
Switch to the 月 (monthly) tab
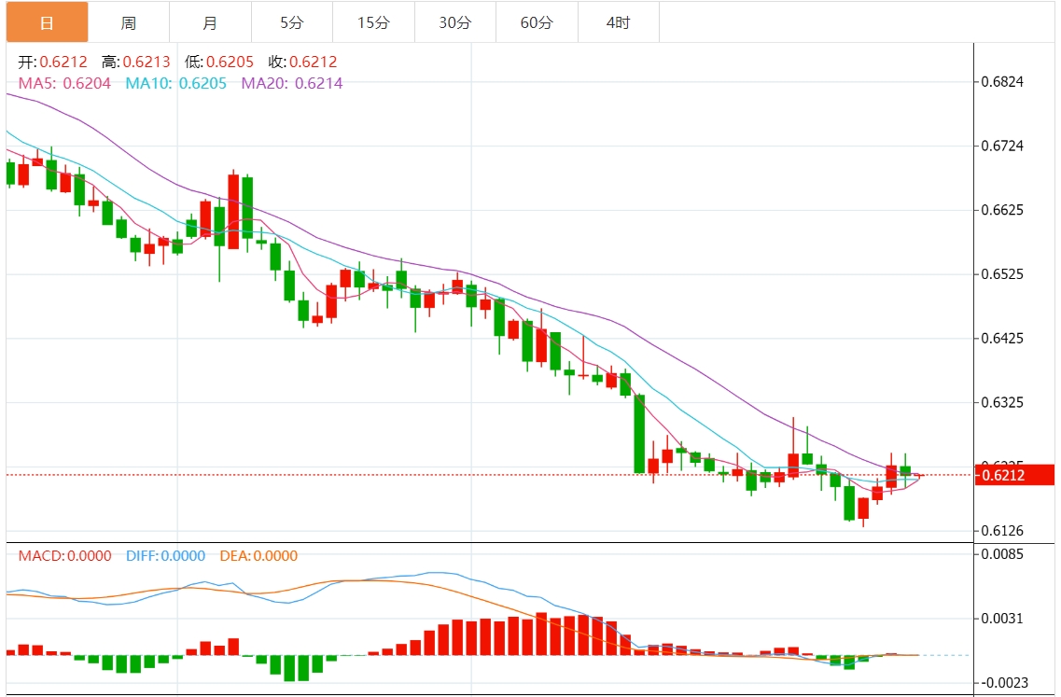click(211, 22)
